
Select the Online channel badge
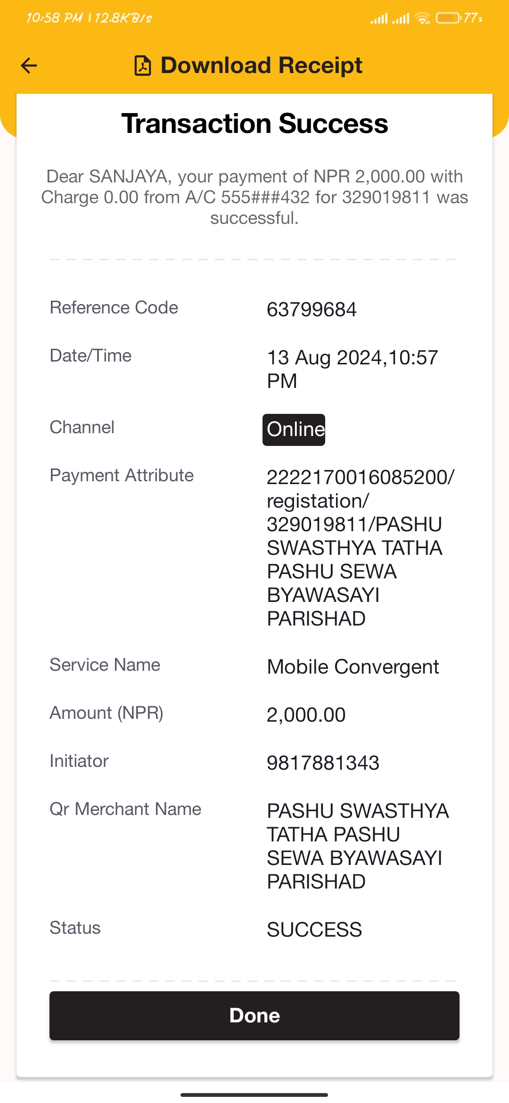tap(294, 429)
